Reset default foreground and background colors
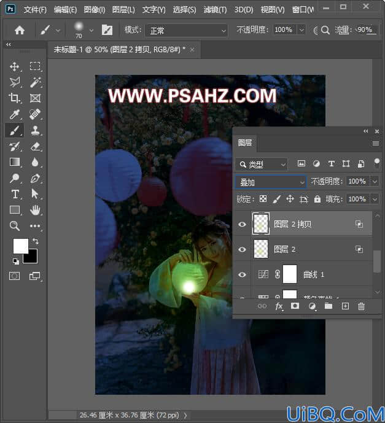The width and height of the screenshot is (385, 423). [x=16, y=261]
